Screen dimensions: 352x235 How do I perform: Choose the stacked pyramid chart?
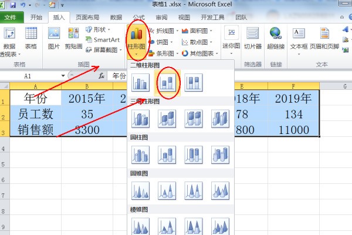167,226
